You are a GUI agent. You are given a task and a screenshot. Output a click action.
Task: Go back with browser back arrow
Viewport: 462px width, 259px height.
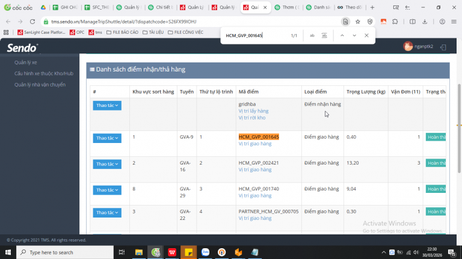click(8, 22)
